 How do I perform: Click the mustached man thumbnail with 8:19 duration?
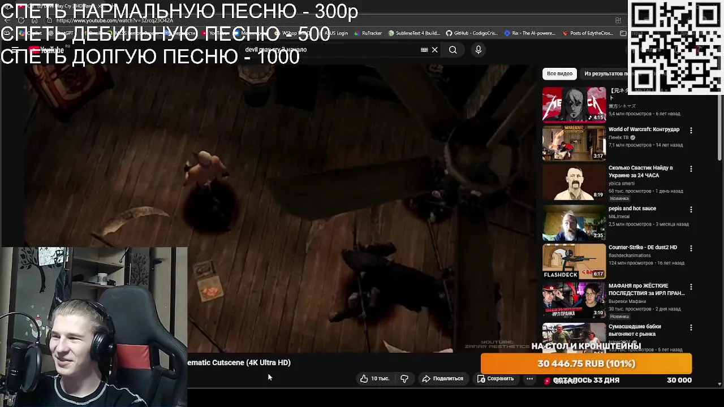574,182
